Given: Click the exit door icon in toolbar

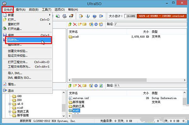Looking at the screenshot, I should [x=101, y=16].
